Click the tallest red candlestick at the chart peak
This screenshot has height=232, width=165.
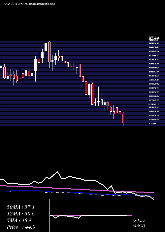pyautogui.click(x=49, y=52)
